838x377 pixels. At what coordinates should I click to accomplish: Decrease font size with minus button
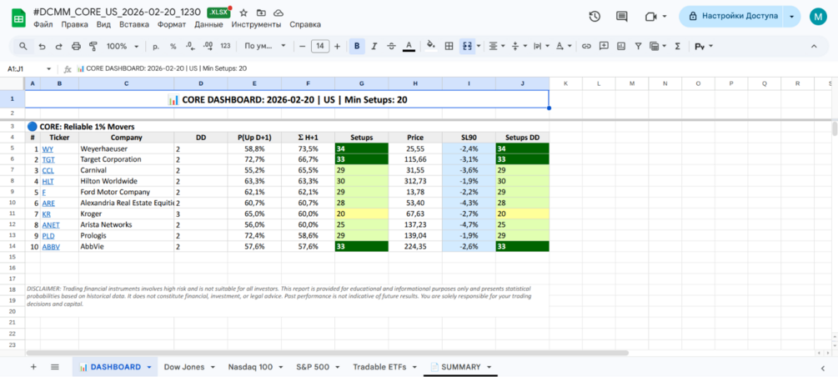[x=302, y=47]
